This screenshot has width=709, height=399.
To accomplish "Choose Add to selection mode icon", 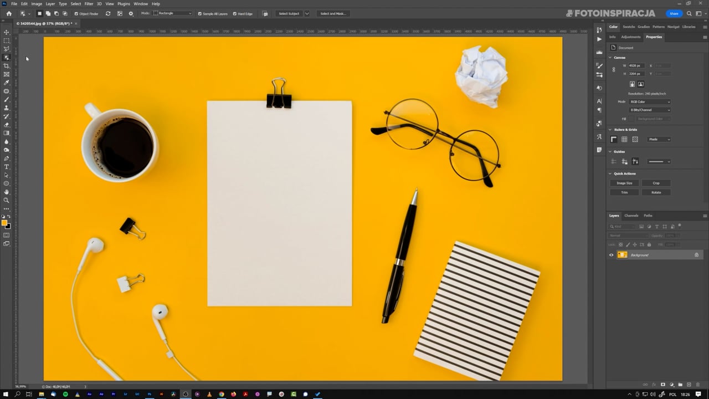I will pyautogui.click(x=48, y=13).
